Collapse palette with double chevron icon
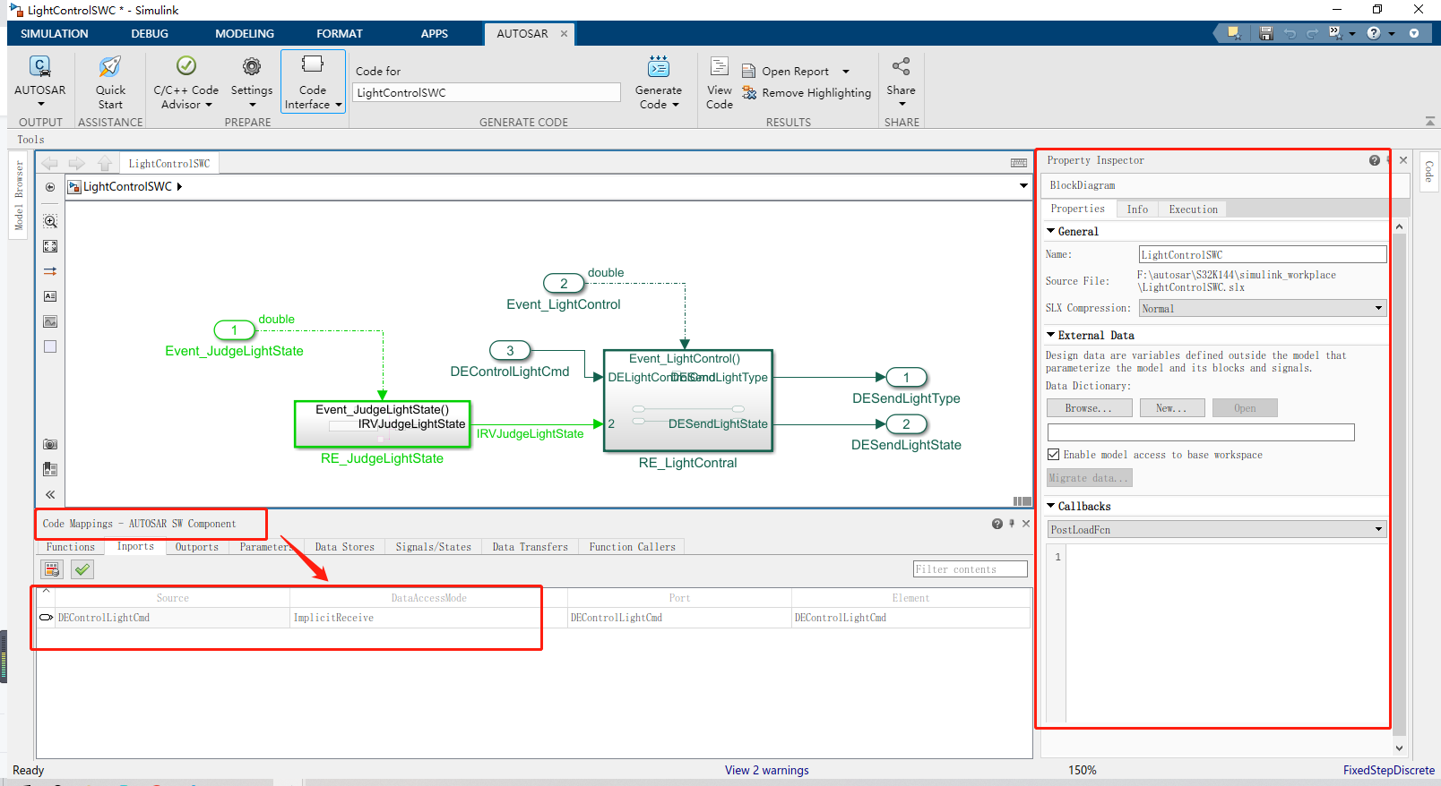 click(x=50, y=494)
